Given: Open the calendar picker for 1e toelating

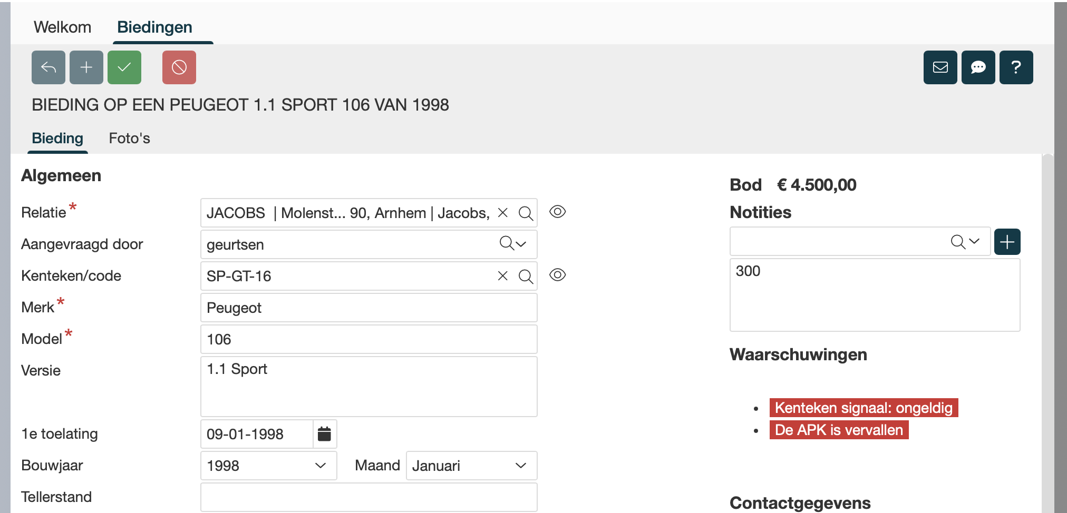Looking at the screenshot, I should [325, 434].
